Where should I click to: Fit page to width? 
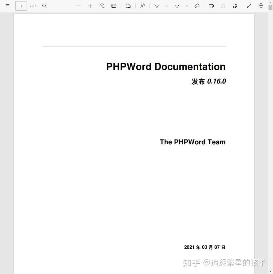click(114, 6)
